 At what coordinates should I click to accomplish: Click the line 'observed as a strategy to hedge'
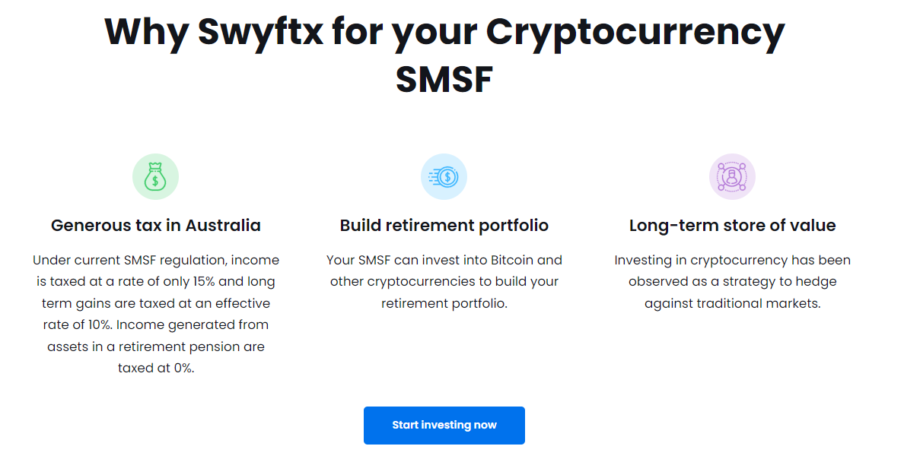(x=732, y=282)
